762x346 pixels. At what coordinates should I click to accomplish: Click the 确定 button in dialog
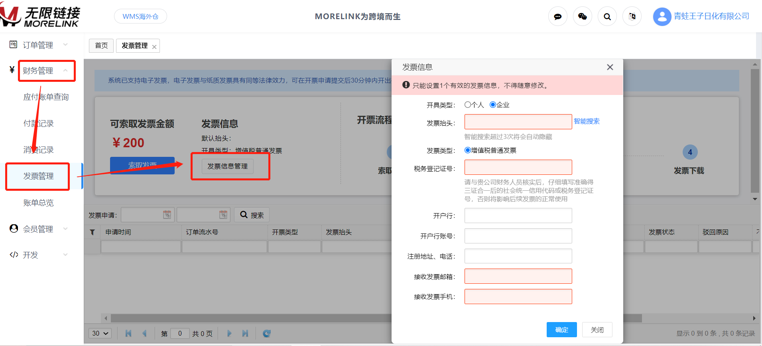[x=561, y=330]
